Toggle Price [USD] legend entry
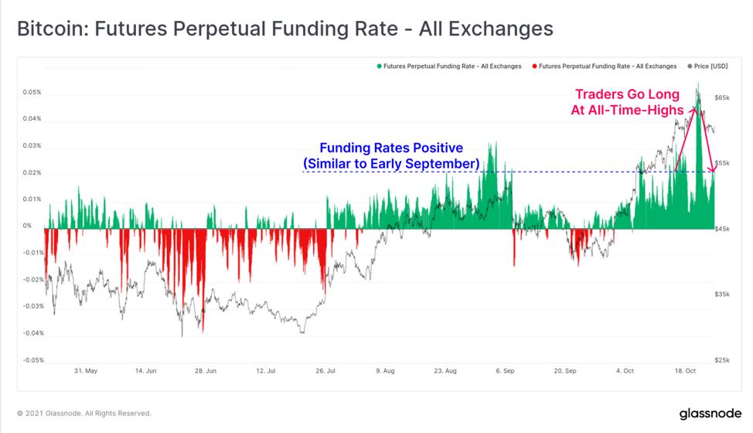 [x=708, y=66]
